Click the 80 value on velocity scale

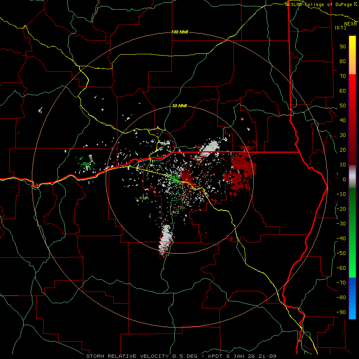coord(343,61)
